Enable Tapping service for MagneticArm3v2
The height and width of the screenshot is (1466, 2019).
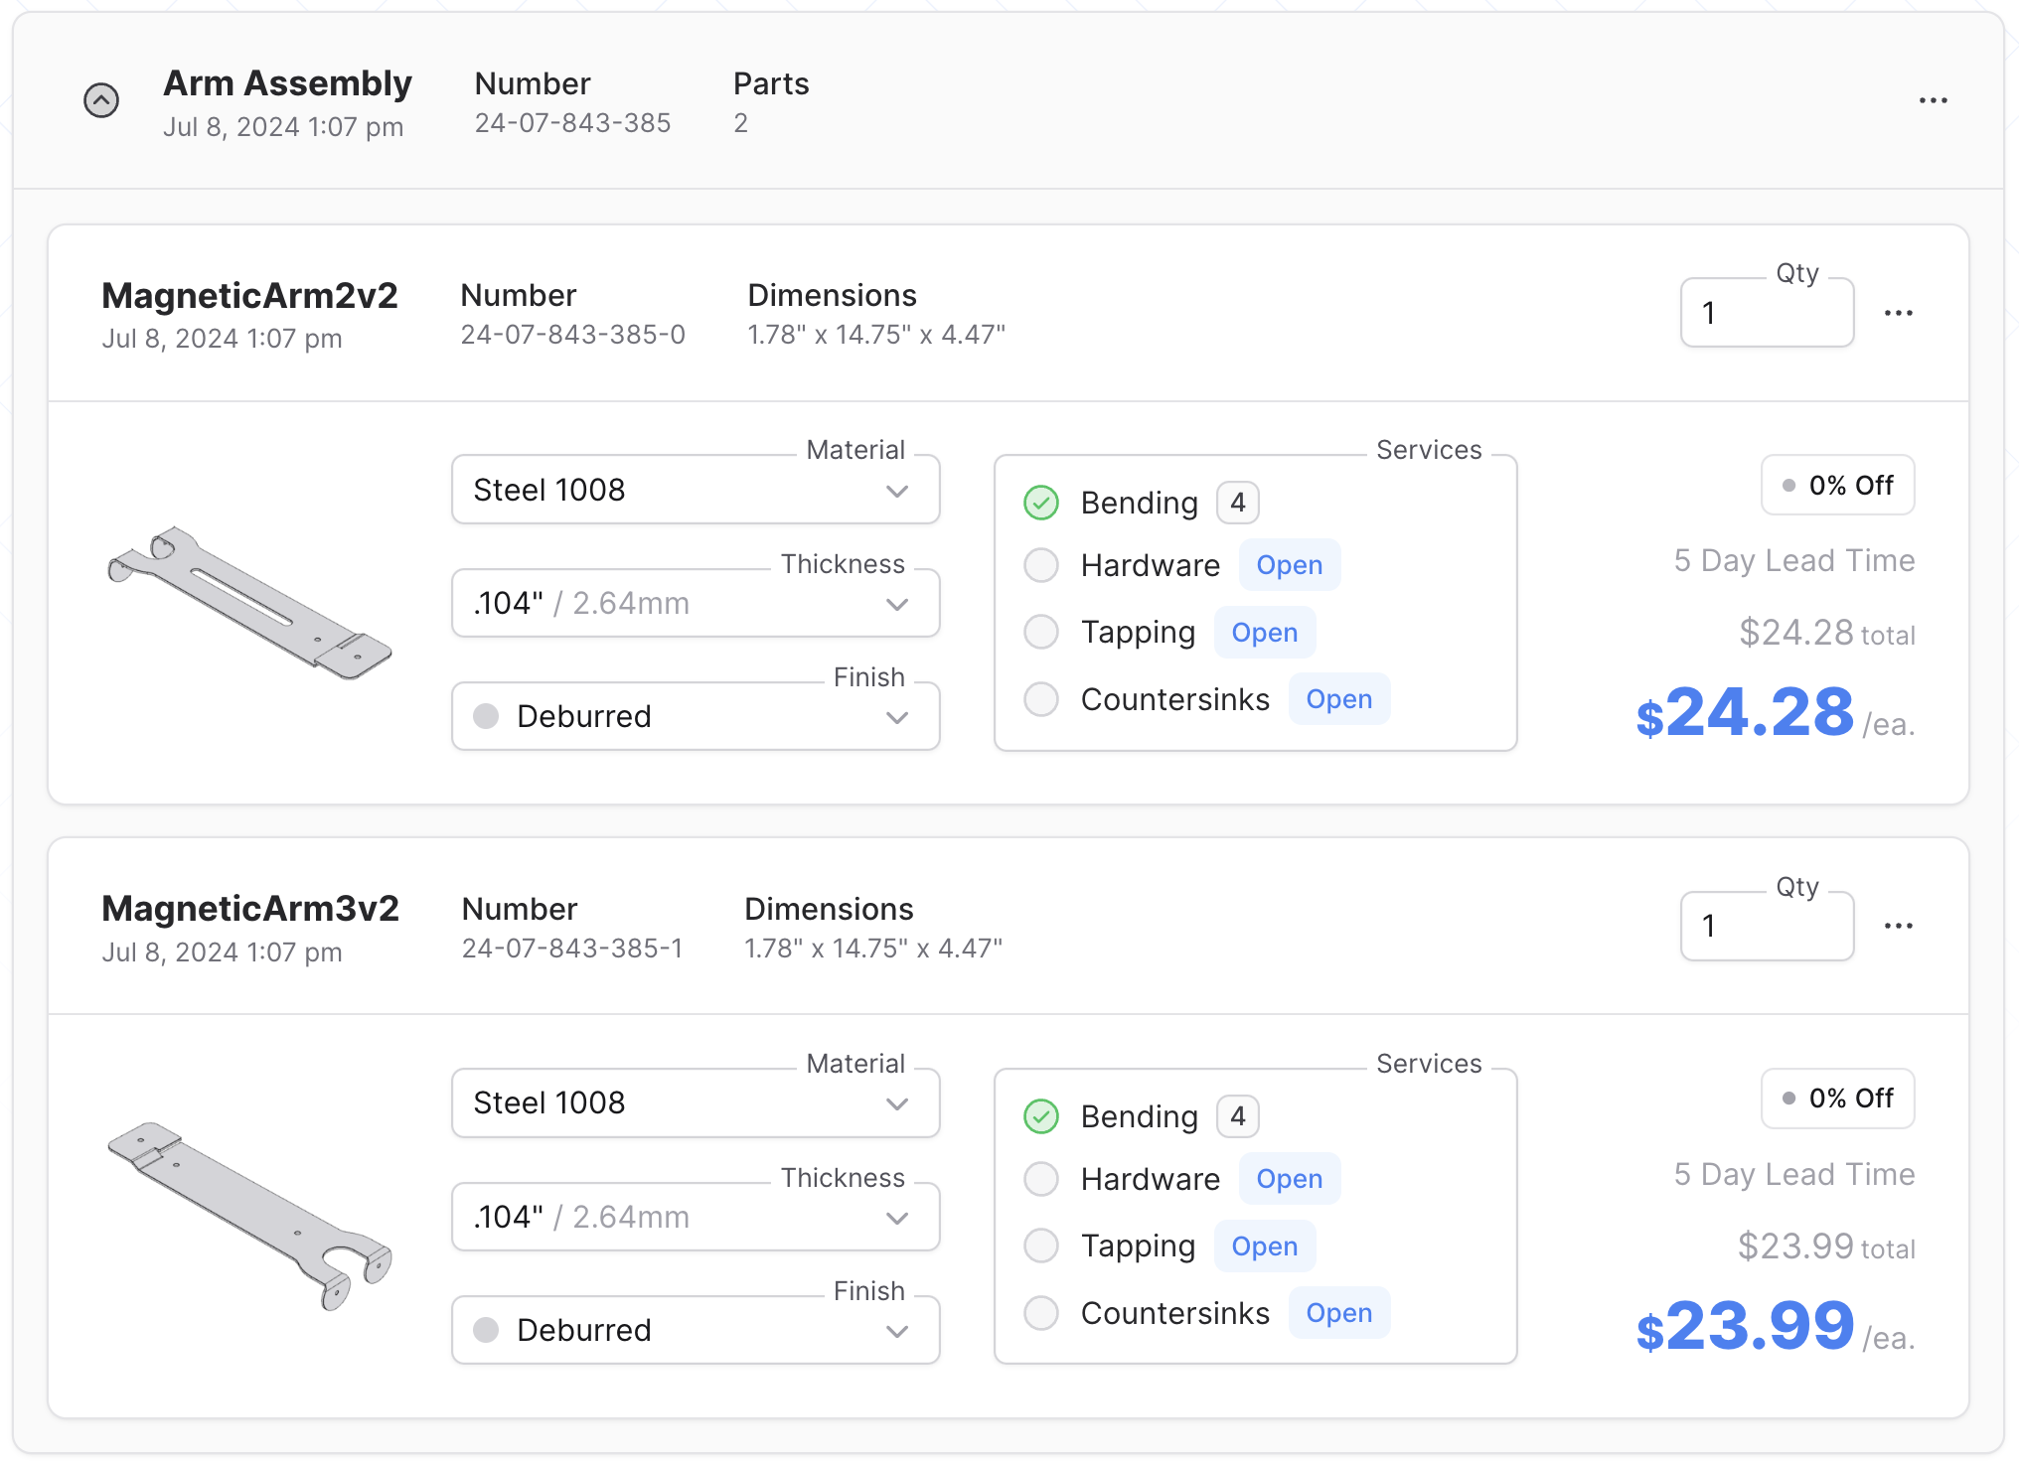(1041, 1246)
